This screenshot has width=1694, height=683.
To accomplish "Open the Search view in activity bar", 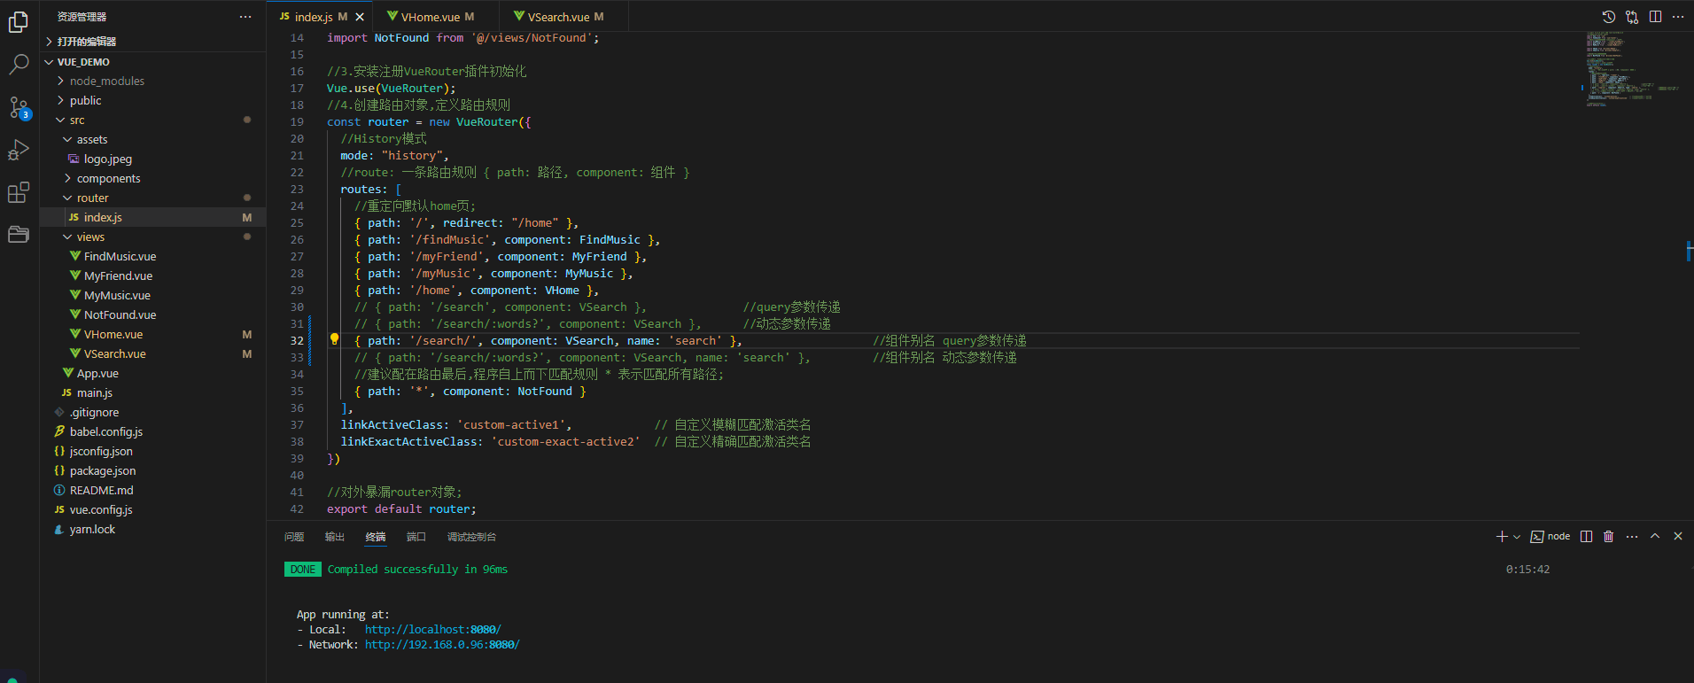I will click(19, 65).
